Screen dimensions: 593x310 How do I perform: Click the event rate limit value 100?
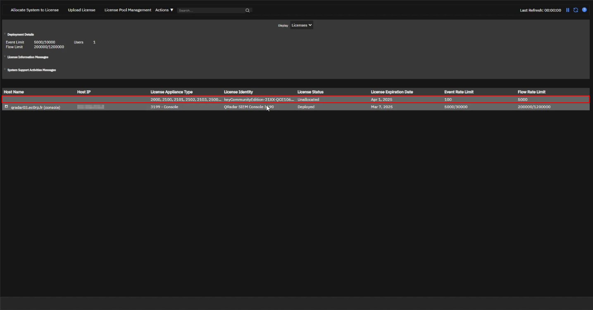point(448,99)
